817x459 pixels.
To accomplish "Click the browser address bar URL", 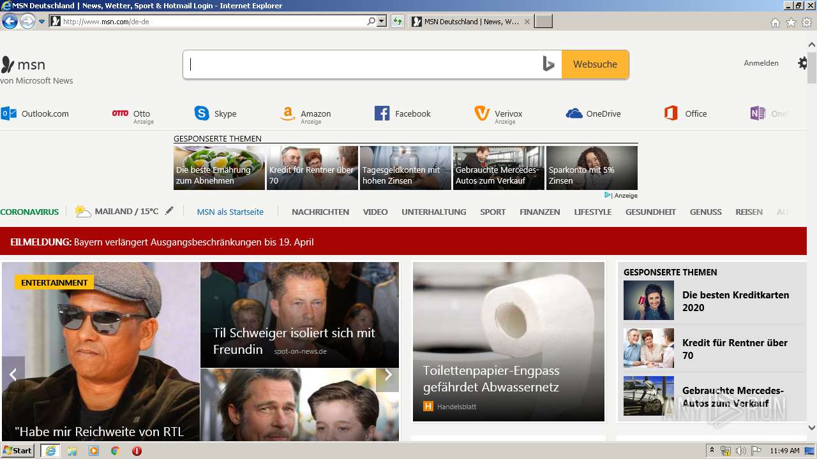I will (x=214, y=21).
